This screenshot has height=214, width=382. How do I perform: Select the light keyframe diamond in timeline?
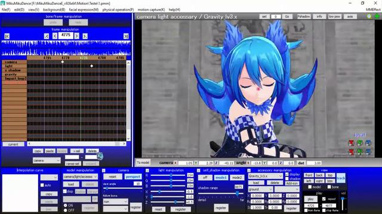91,66
